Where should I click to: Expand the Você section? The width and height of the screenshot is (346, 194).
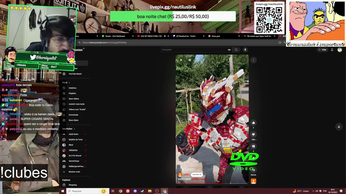click(x=66, y=82)
